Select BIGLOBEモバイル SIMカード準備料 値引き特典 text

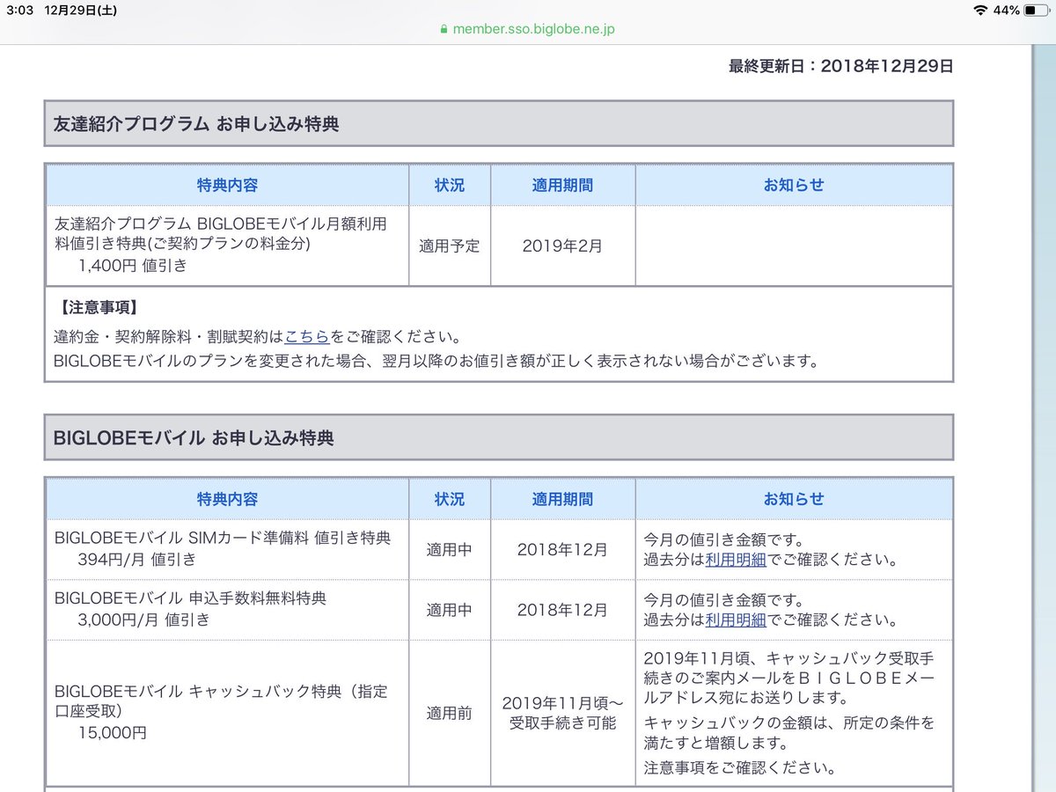click(223, 538)
